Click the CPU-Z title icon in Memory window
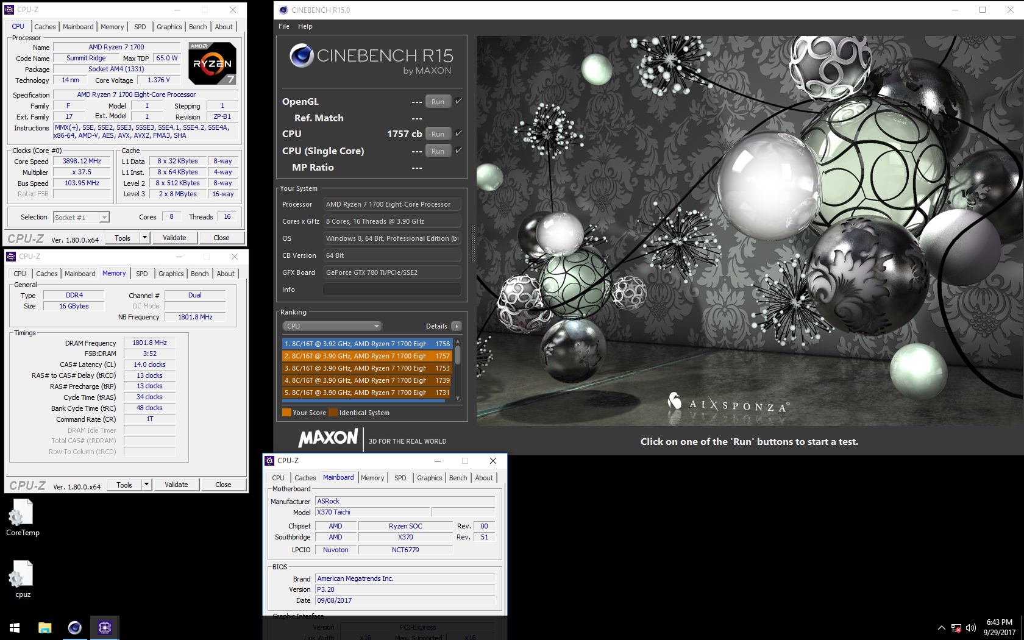This screenshot has width=1024, height=640. (11, 257)
